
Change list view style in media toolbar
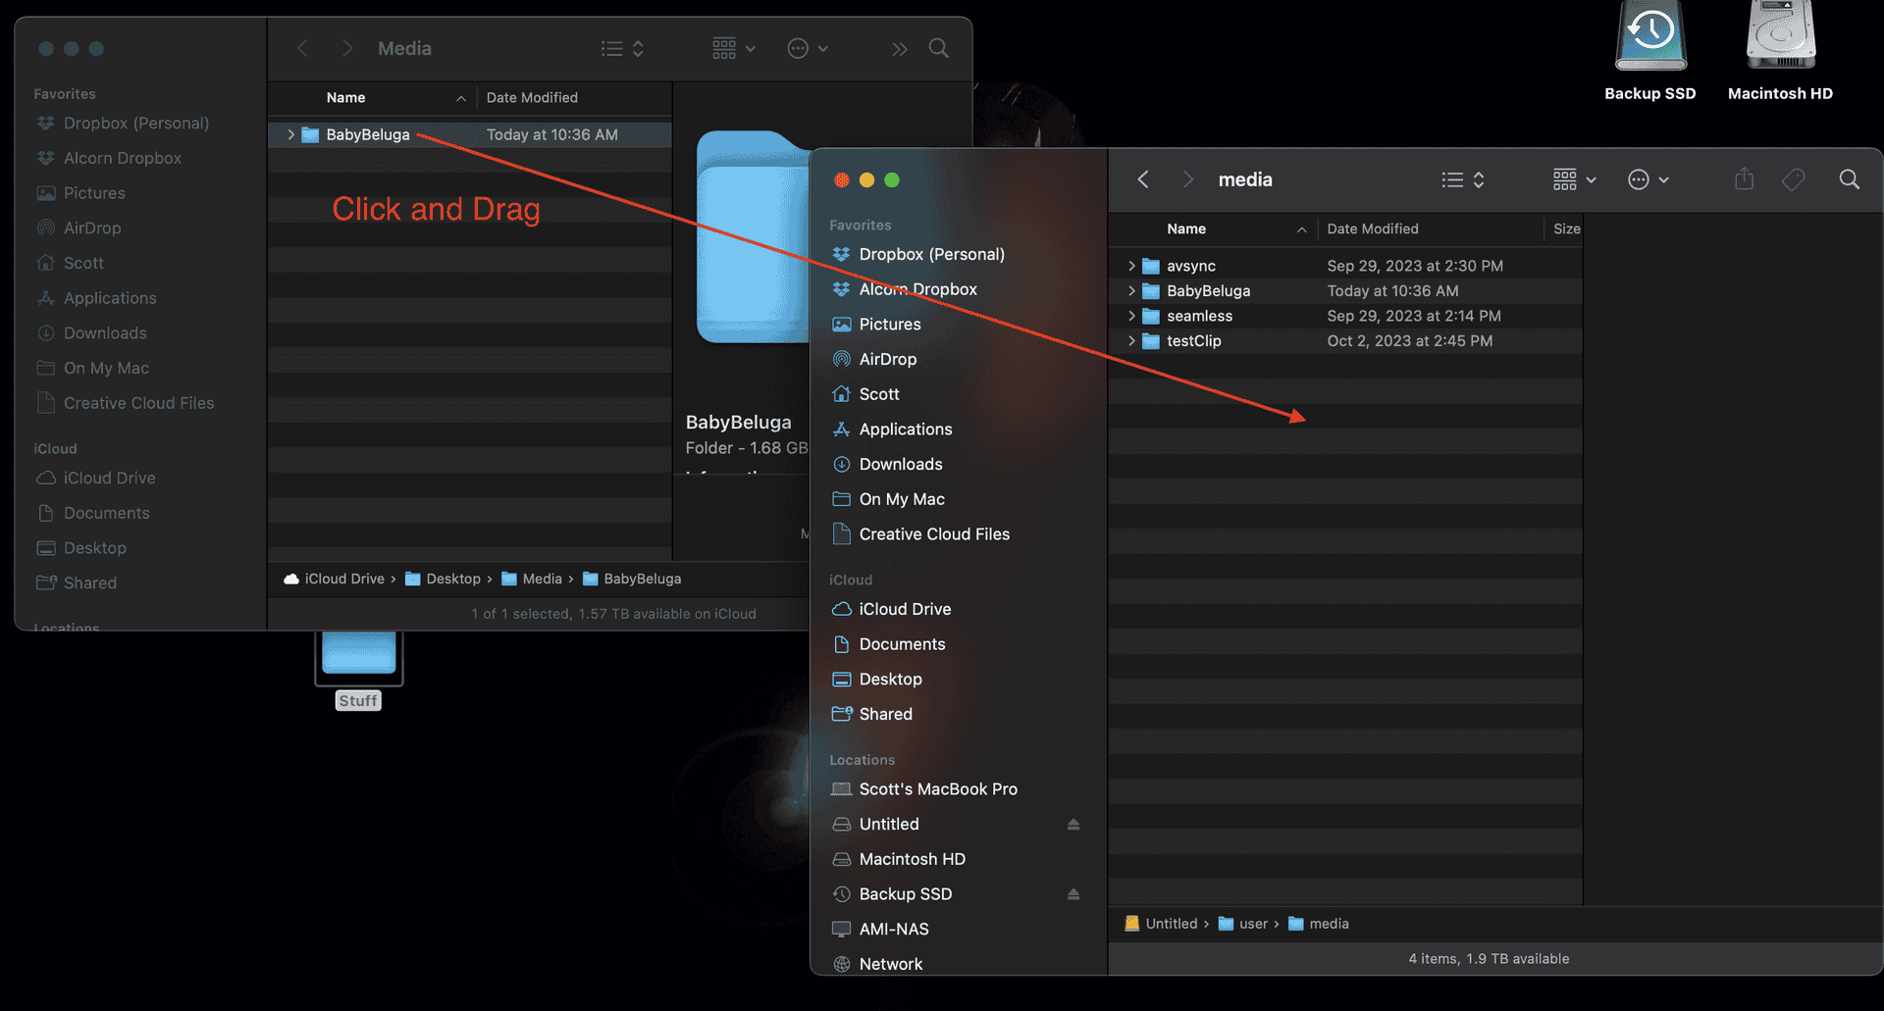click(x=1462, y=179)
